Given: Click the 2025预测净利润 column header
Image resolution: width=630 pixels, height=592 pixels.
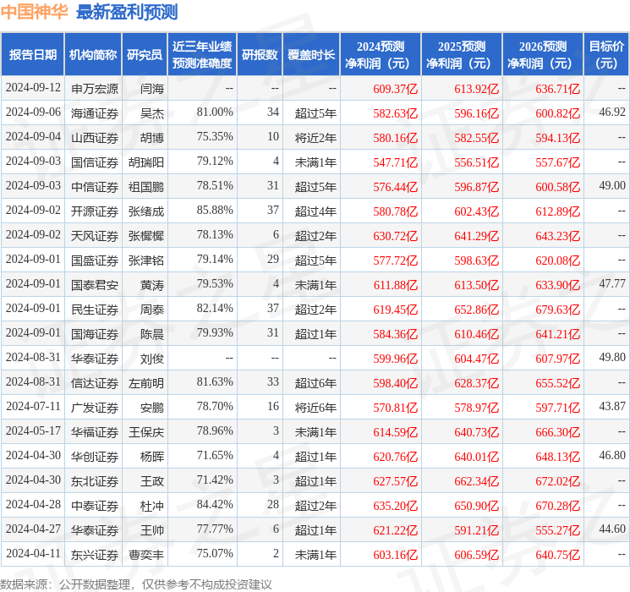Looking at the screenshot, I should click(x=462, y=55).
